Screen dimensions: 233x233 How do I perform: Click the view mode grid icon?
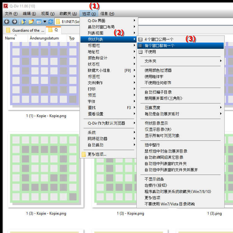click(39, 21)
